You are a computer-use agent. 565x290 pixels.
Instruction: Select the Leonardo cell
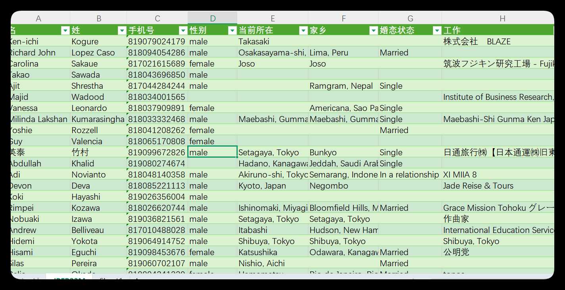point(98,108)
